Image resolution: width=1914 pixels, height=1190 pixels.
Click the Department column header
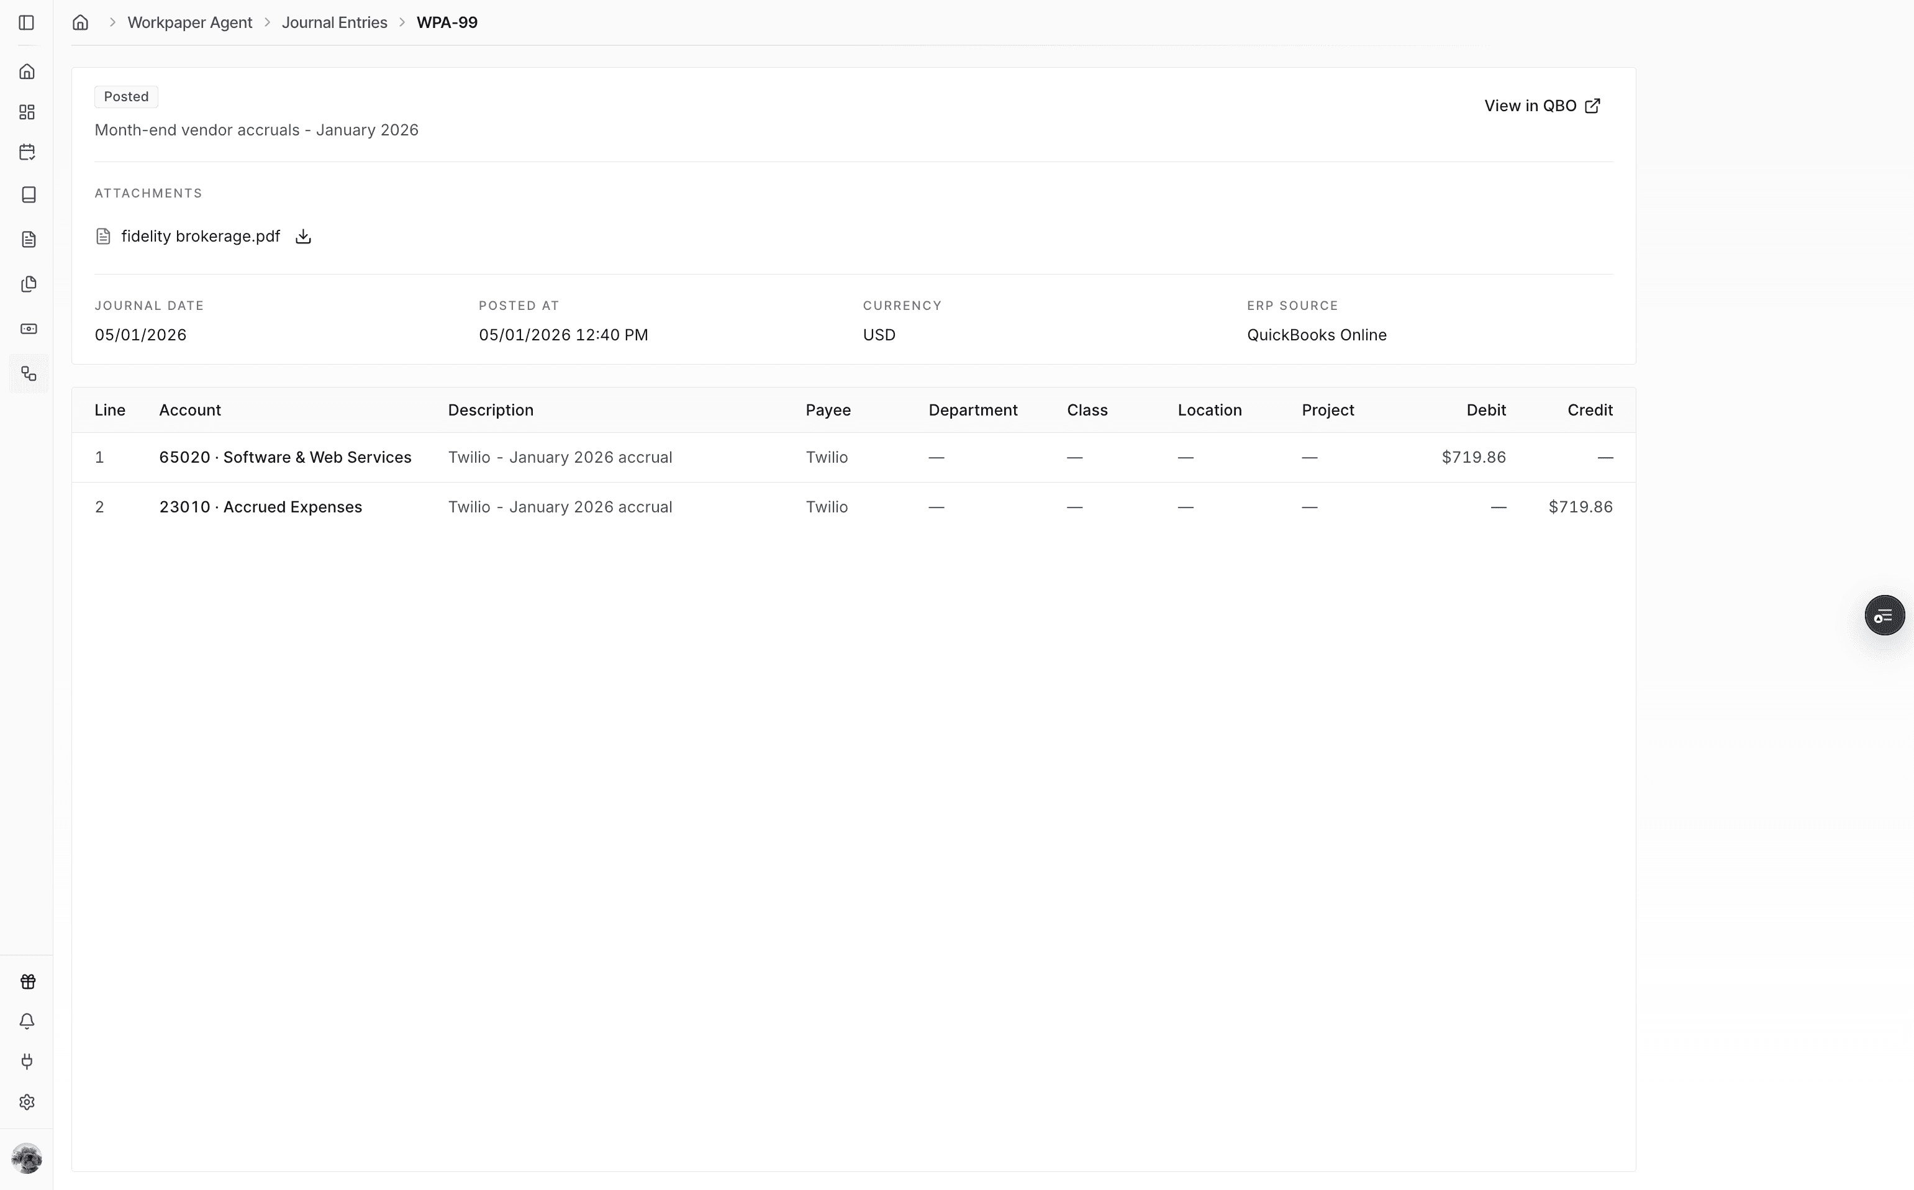coord(973,410)
